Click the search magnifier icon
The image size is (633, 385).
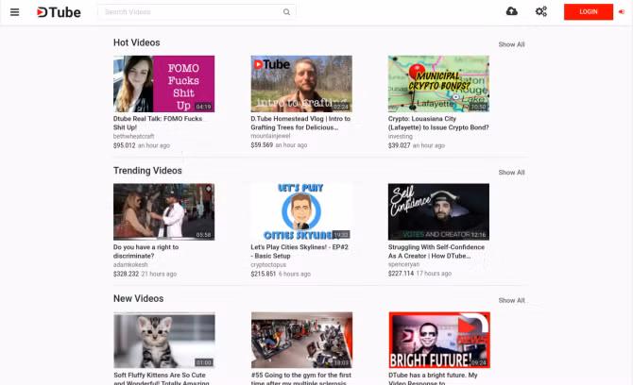point(286,12)
